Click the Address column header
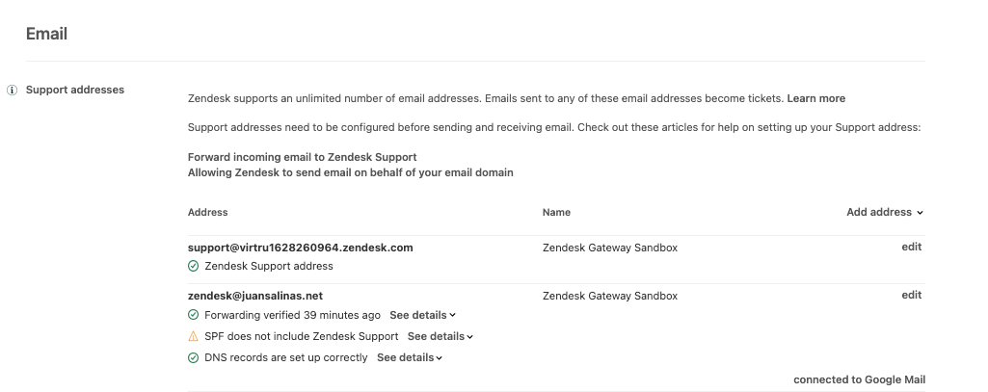 click(x=208, y=212)
